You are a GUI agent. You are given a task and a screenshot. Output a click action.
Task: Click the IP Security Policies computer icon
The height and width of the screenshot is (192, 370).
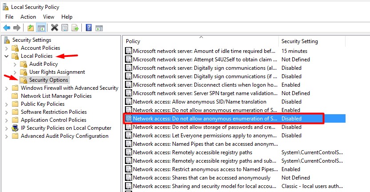[x=15, y=128]
